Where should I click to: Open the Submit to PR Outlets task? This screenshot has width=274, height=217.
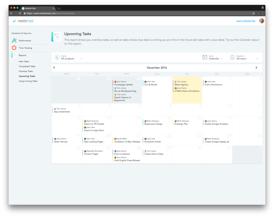pyautogui.click(x=94, y=124)
